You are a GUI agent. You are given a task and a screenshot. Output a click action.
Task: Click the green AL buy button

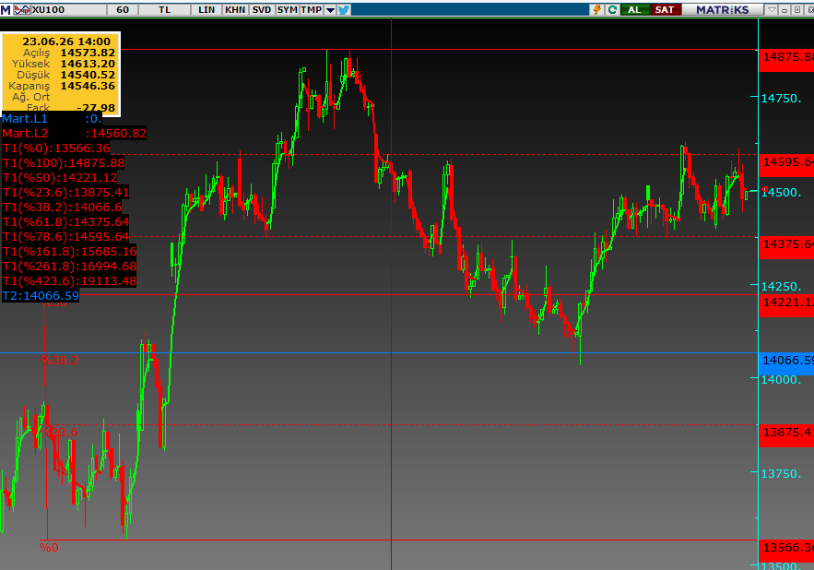click(634, 9)
